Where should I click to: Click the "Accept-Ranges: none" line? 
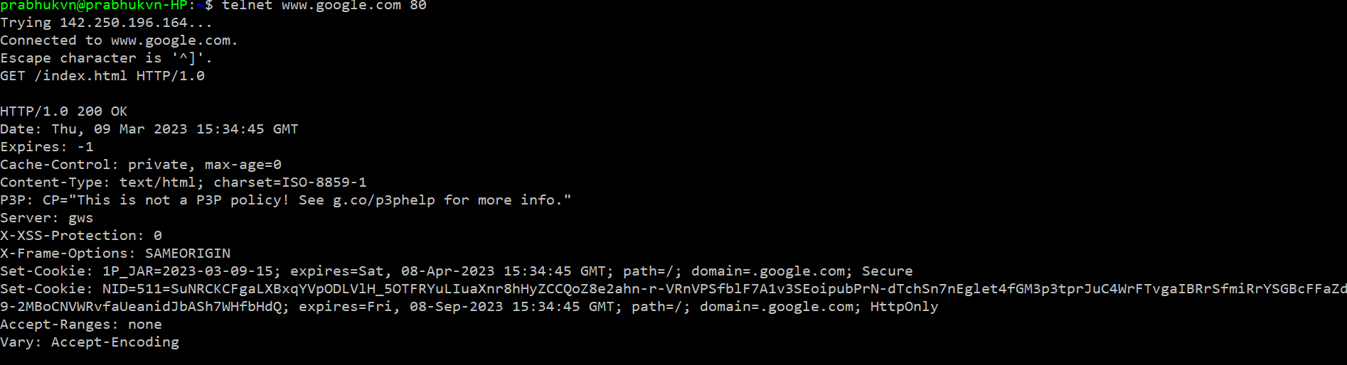tap(81, 325)
